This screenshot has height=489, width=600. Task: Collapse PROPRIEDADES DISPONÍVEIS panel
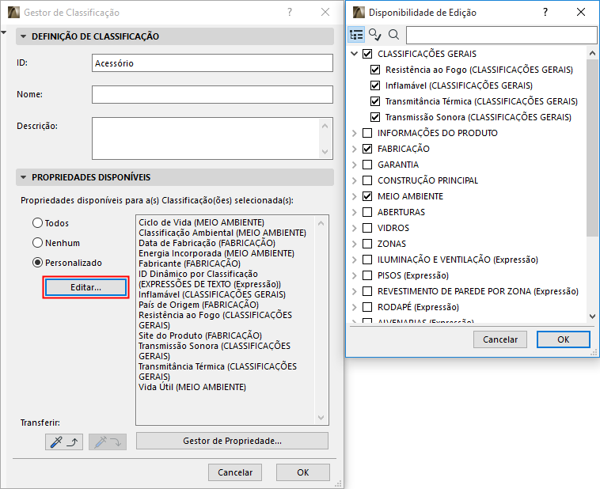pyautogui.click(x=23, y=177)
